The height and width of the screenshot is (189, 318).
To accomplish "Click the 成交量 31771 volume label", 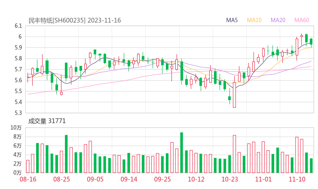I will click(47, 121).
